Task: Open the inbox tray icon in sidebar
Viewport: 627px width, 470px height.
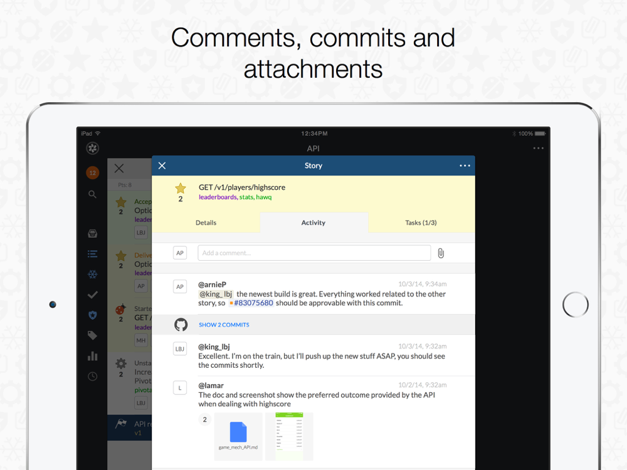Action: [x=92, y=233]
